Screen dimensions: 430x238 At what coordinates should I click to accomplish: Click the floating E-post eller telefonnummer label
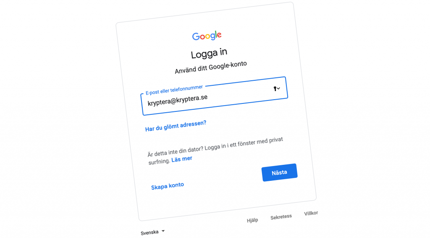174,90
